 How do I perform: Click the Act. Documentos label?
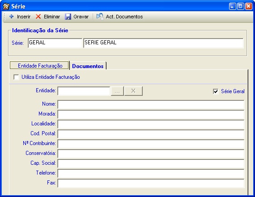click(x=124, y=17)
